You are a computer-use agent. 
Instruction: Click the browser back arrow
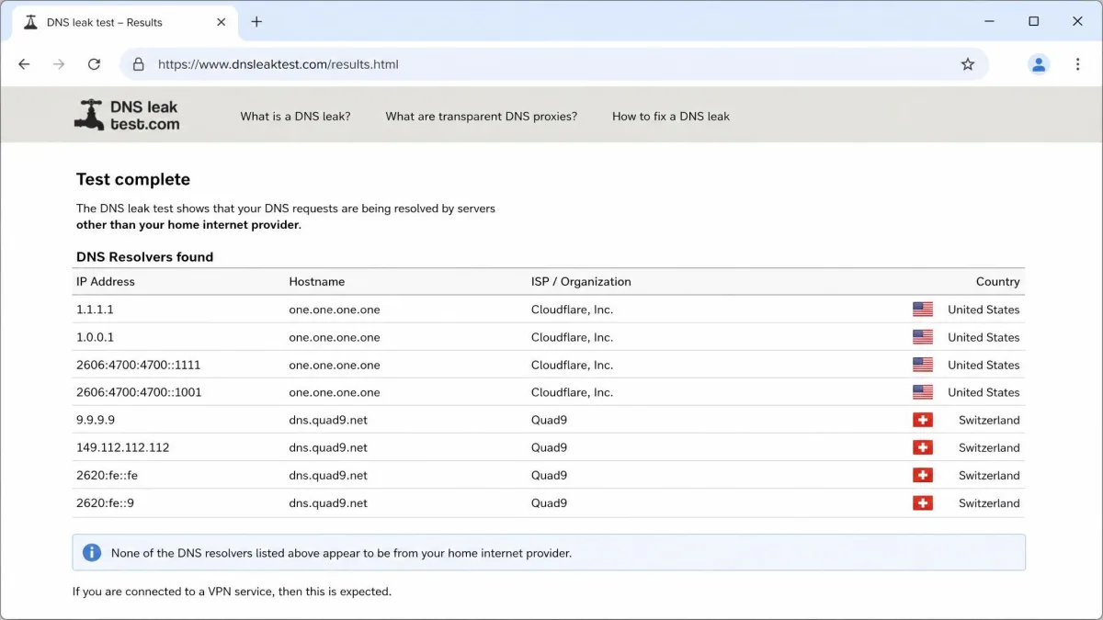pos(24,64)
